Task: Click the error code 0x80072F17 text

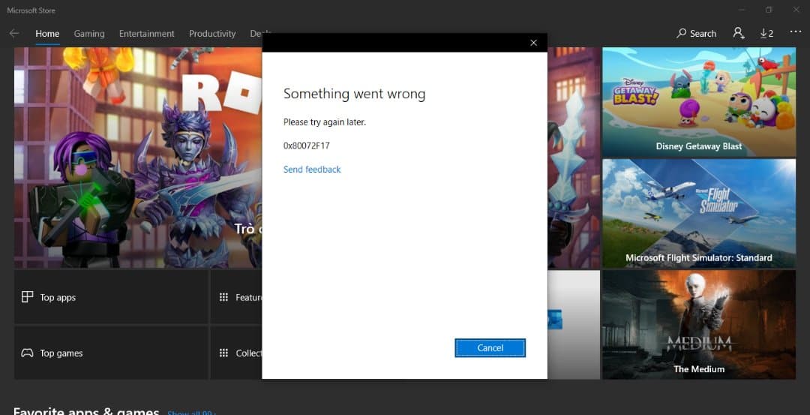Action: click(x=306, y=146)
